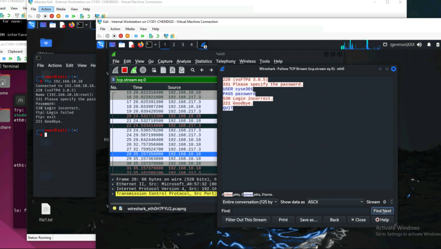This screenshot has height=249, width=441.
Task: Open capture options gear icon
Action: pos(143,70)
